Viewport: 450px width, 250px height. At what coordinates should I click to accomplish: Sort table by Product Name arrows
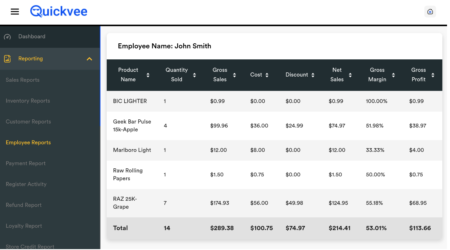pos(148,75)
